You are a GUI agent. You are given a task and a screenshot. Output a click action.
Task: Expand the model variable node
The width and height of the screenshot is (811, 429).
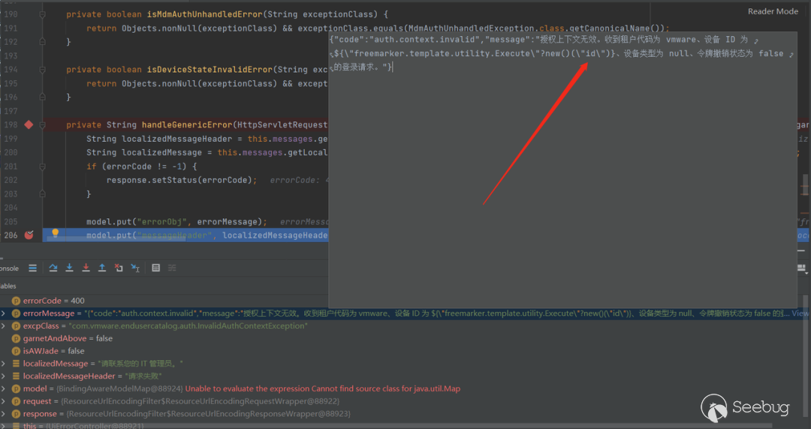4,388
